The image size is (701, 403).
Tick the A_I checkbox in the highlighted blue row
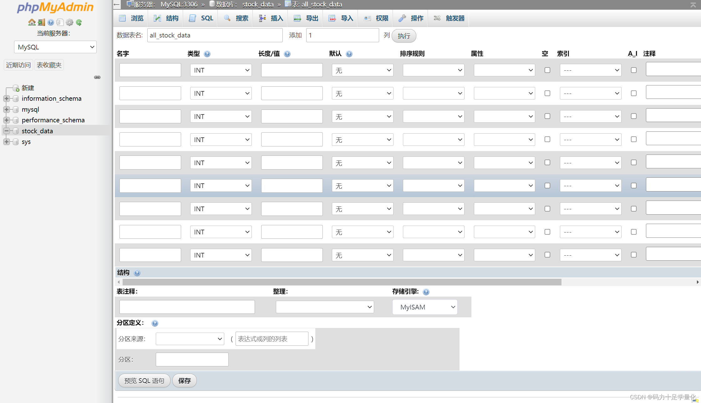tap(634, 186)
